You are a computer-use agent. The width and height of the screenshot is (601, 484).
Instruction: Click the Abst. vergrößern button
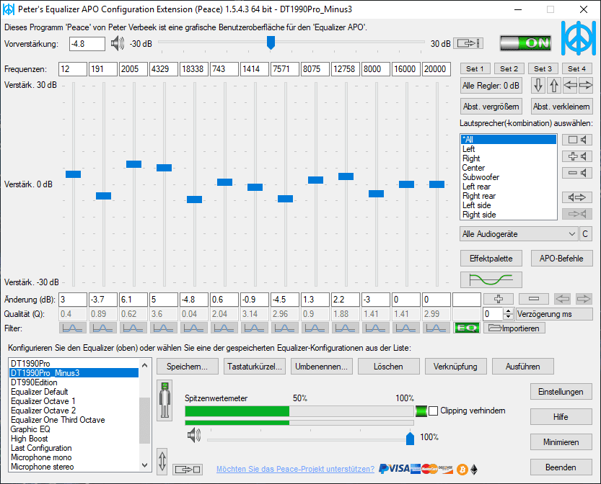[x=491, y=107]
